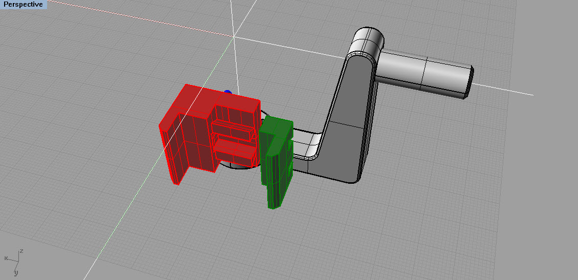Click the y label on the world axis icon
The height and width of the screenshot is (280, 578).
[x=16, y=273]
